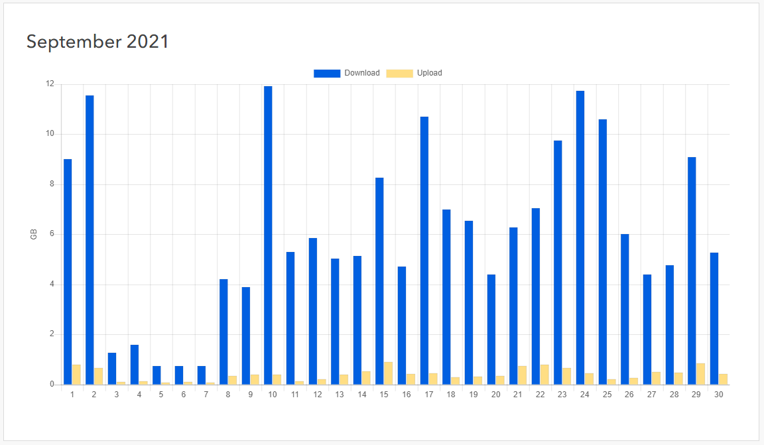The height and width of the screenshot is (445, 764).
Task: Select the download bar for day 25
Action: (603, 252)
